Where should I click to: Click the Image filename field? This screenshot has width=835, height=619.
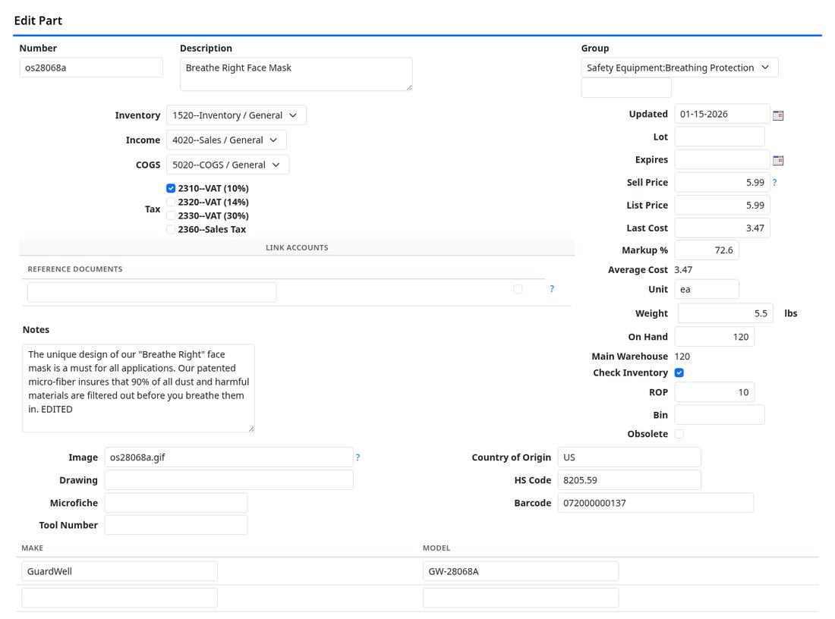click(x=228, y=457)
